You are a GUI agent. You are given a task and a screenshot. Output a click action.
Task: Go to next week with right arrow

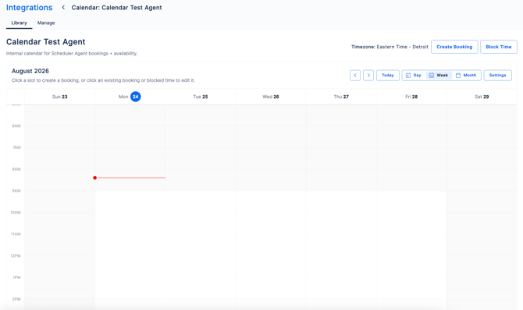(x=368, y=76)
